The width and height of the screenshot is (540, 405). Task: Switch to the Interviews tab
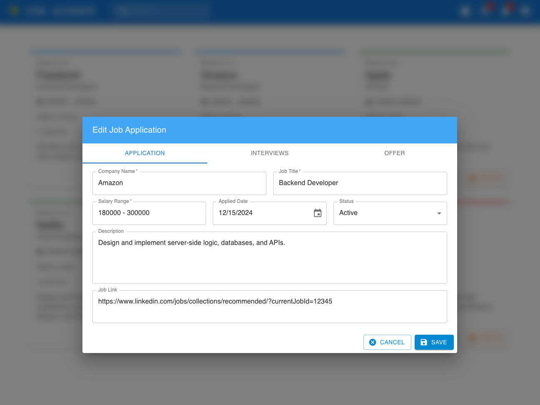270,153
